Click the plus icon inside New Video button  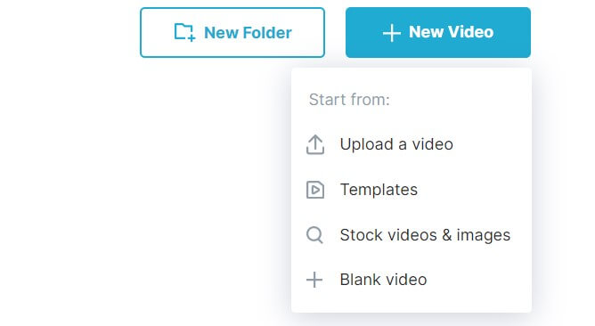coord(392,33)
